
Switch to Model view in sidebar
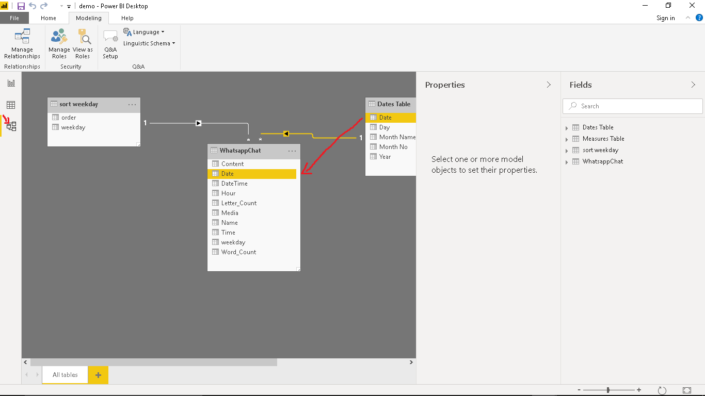[11, 126]
